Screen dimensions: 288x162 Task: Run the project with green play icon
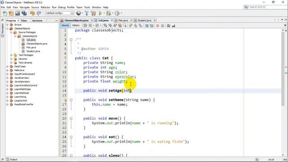click(100, 13)
